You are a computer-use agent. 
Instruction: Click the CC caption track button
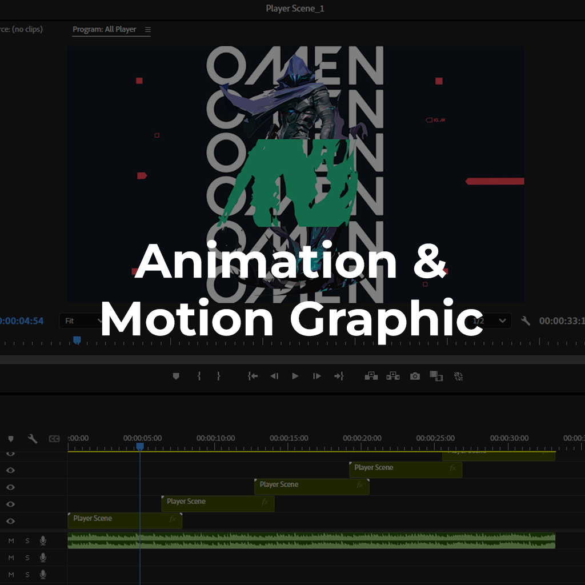click(x=54, y=439)
